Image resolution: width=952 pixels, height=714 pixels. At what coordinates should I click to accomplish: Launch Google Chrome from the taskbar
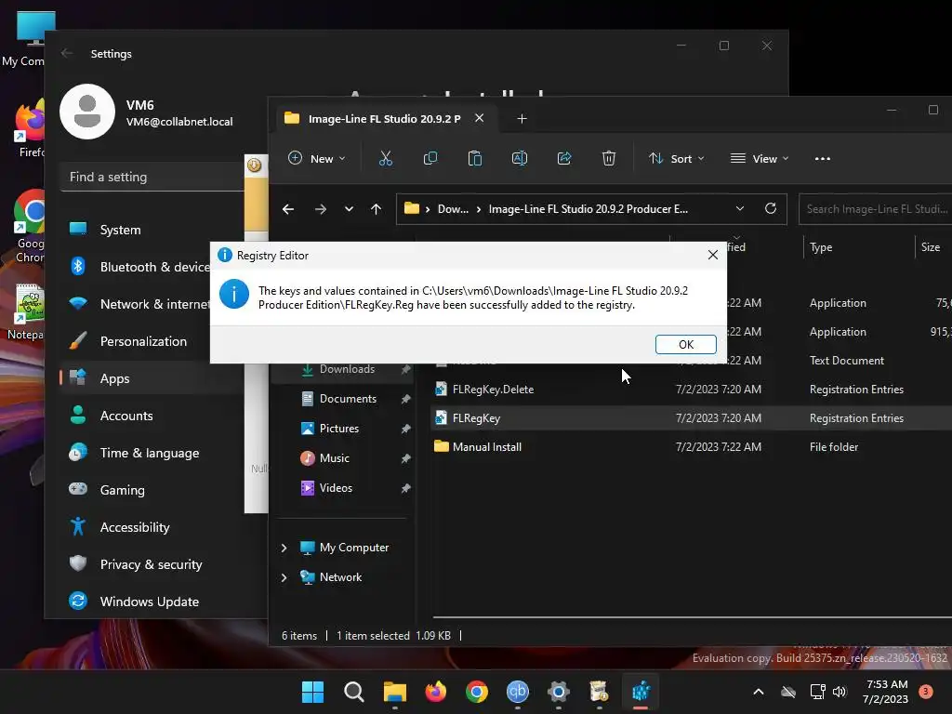(x=477, y=692)
